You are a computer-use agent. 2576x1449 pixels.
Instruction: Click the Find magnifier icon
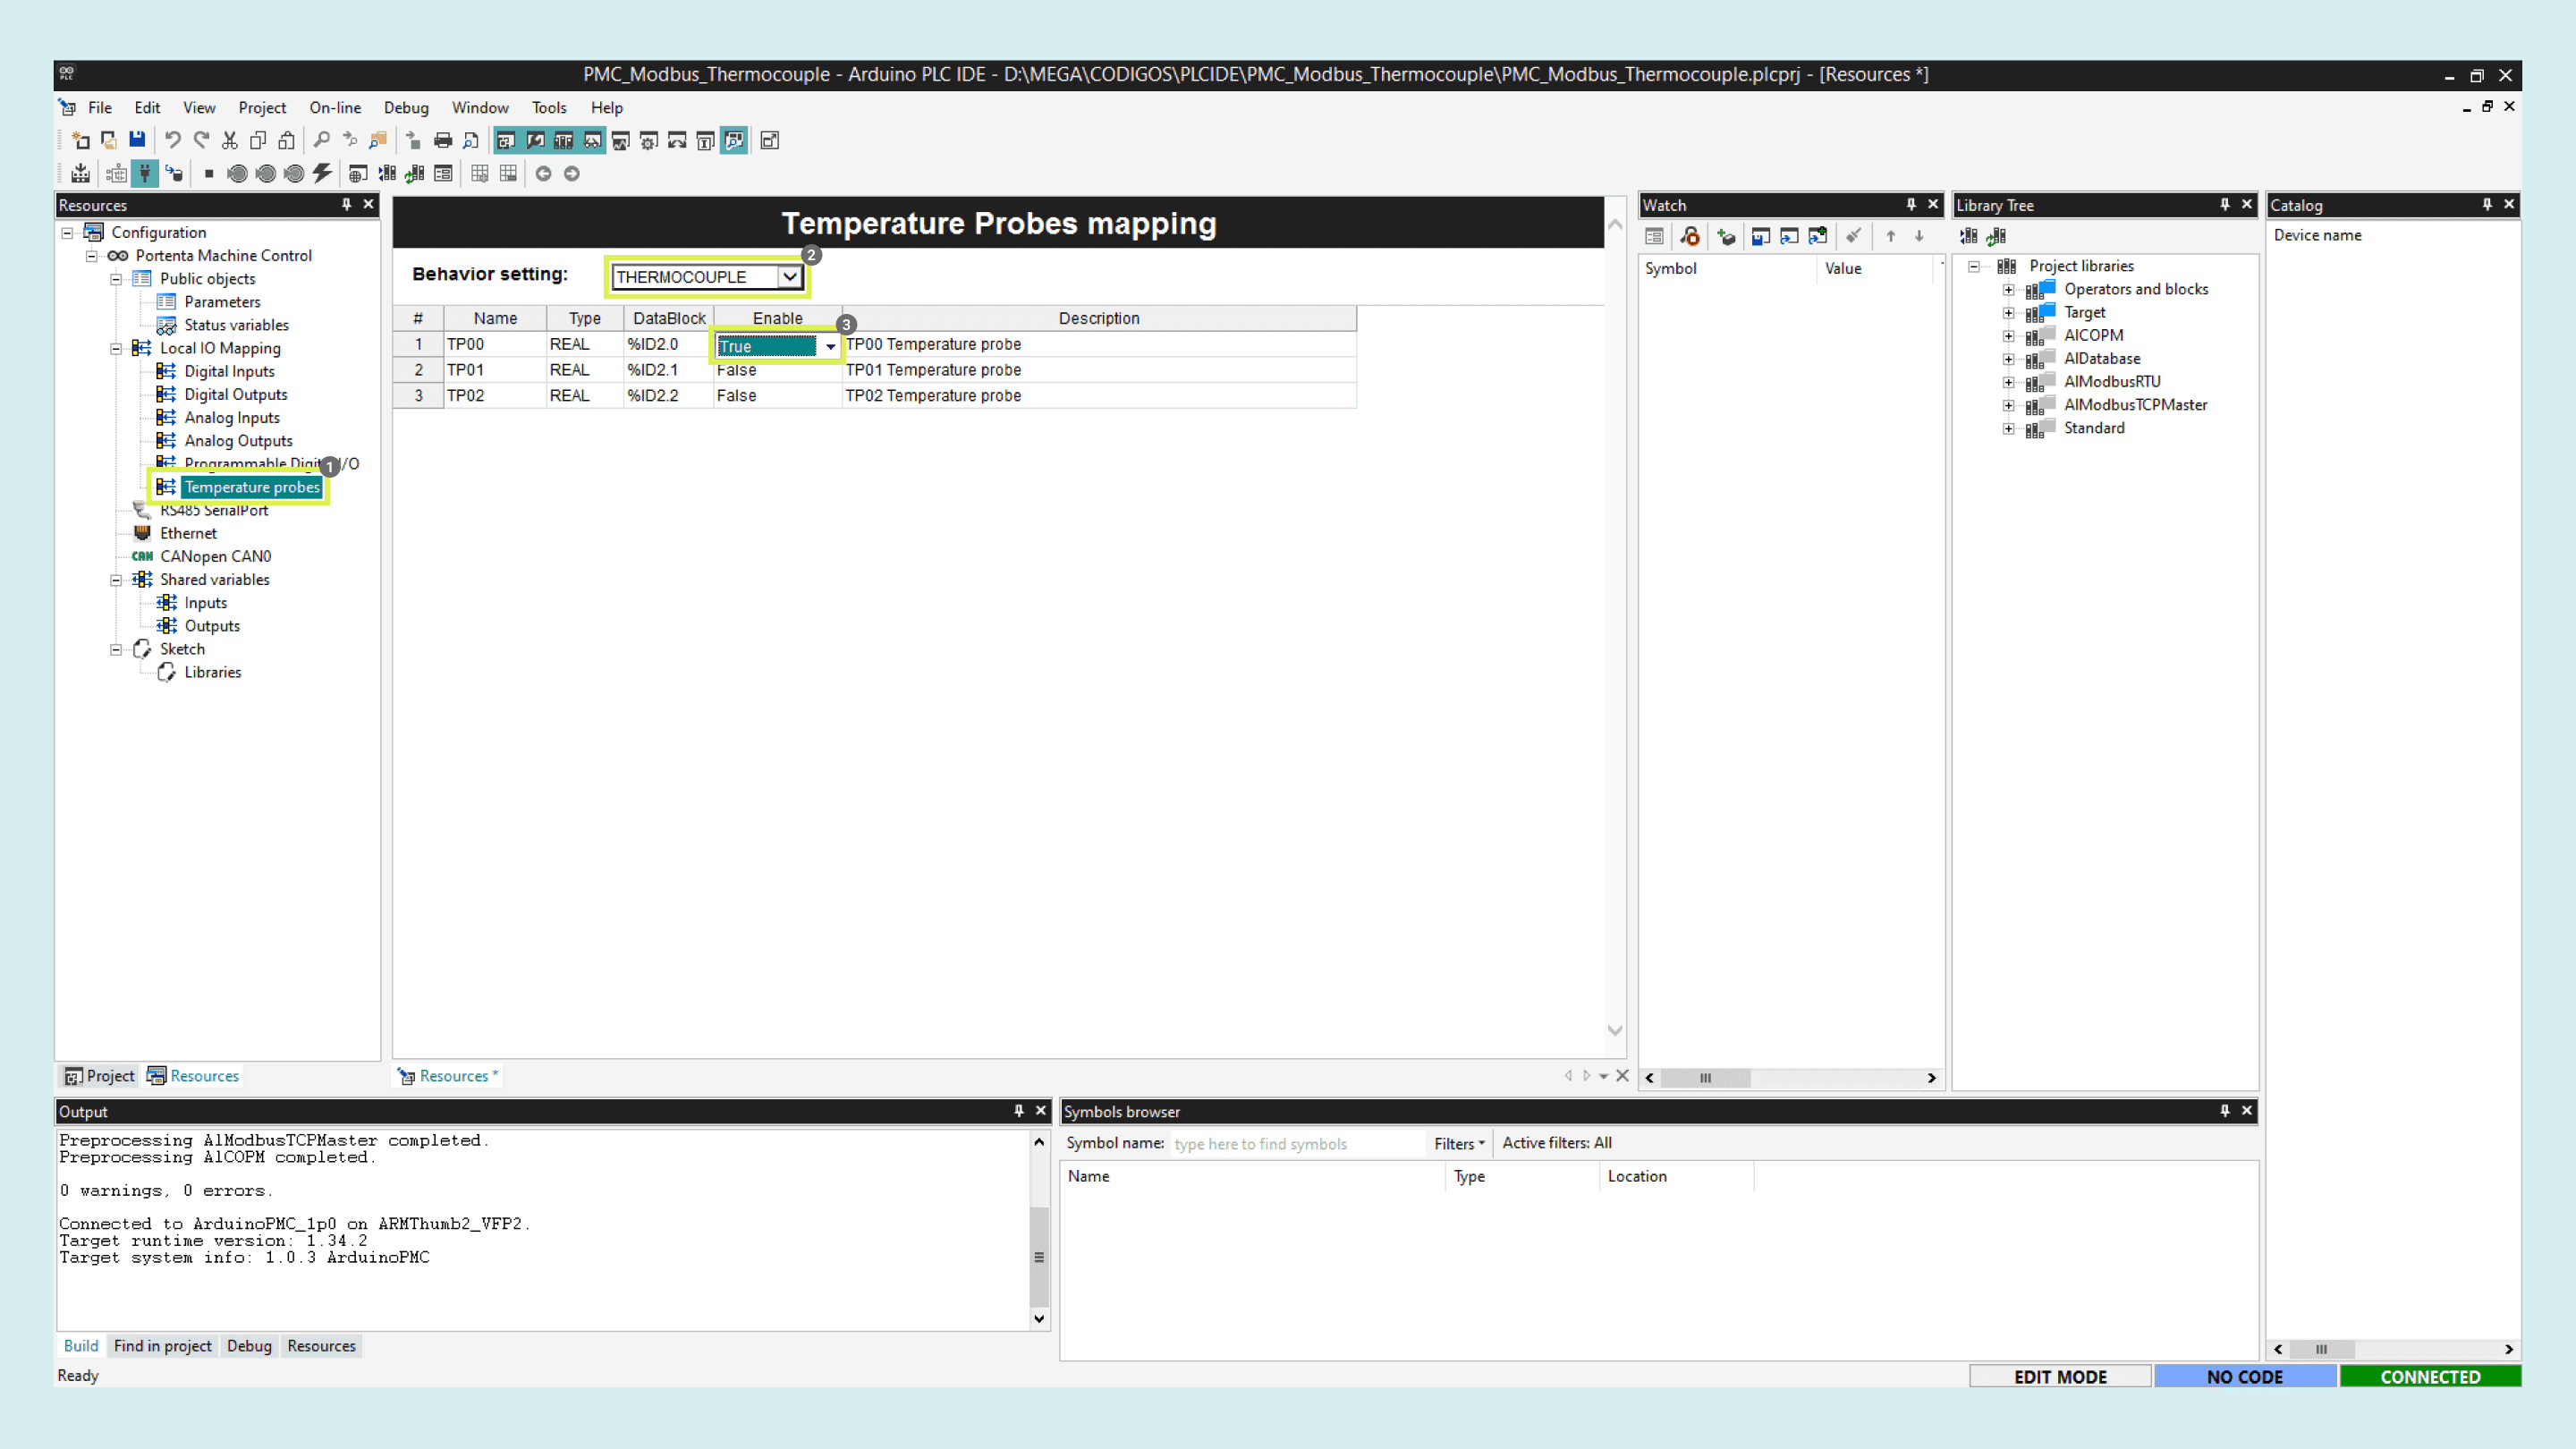[321, 140]
